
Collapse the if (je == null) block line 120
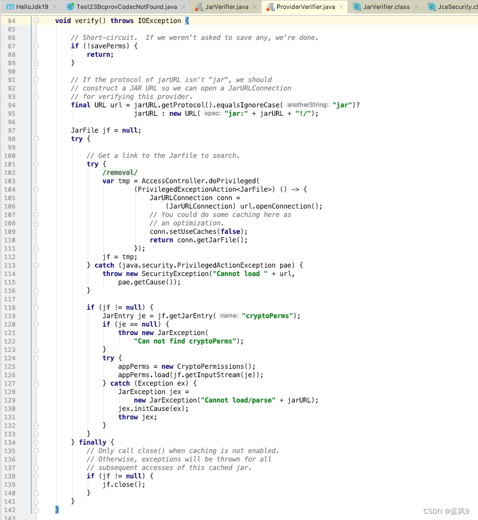36,324
